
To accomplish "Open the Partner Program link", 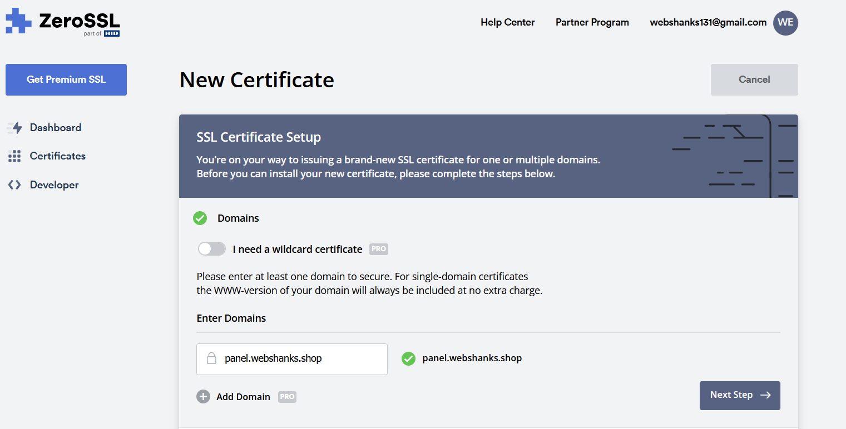I will click(592, 22).
